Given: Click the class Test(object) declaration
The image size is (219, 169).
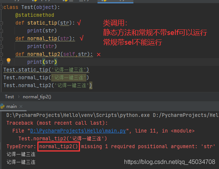Looking at the screenshot, I should (31, 7).
